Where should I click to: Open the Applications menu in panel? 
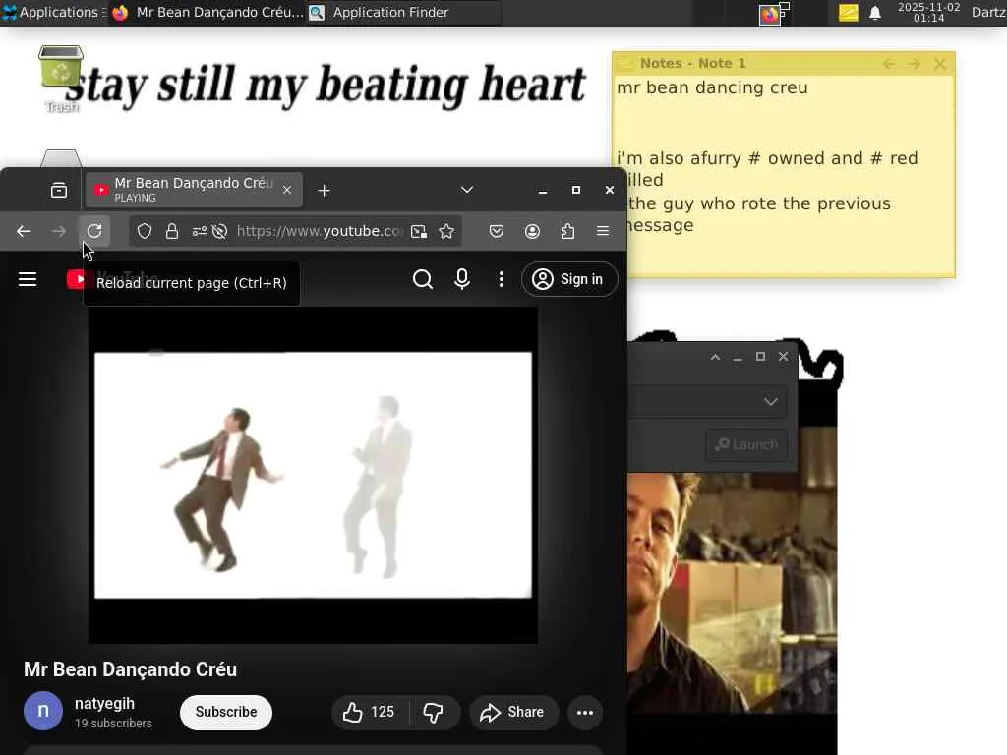tap(54, 12)
